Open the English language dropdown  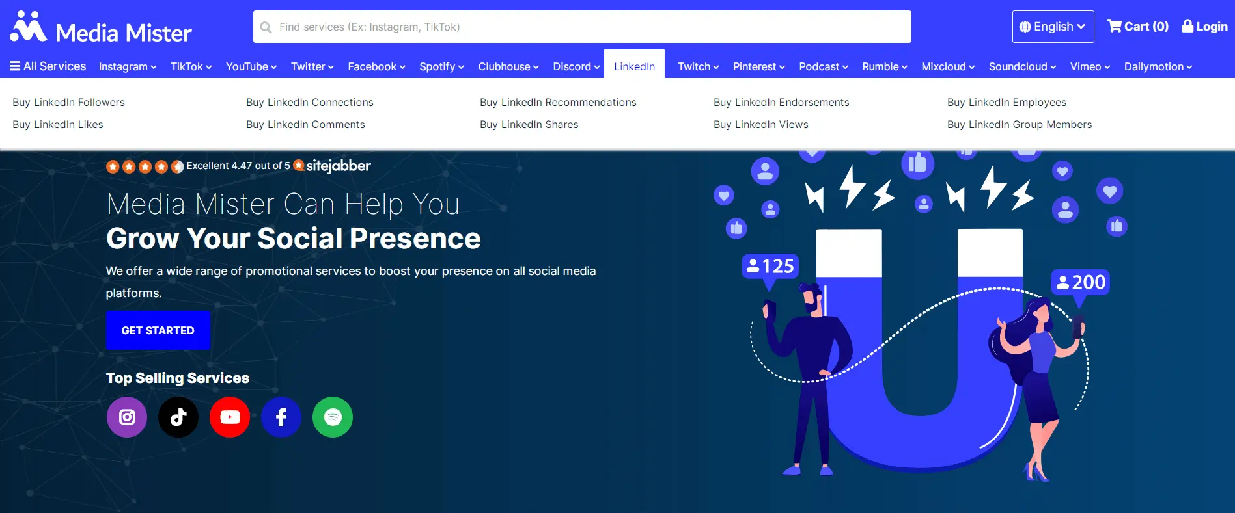point(1053,27)
